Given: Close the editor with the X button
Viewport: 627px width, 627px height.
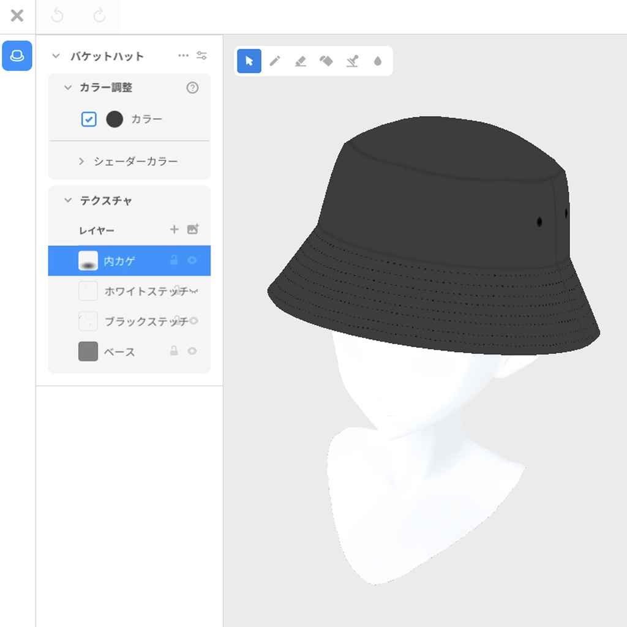Looking at the screenshot, I should 17,16.
